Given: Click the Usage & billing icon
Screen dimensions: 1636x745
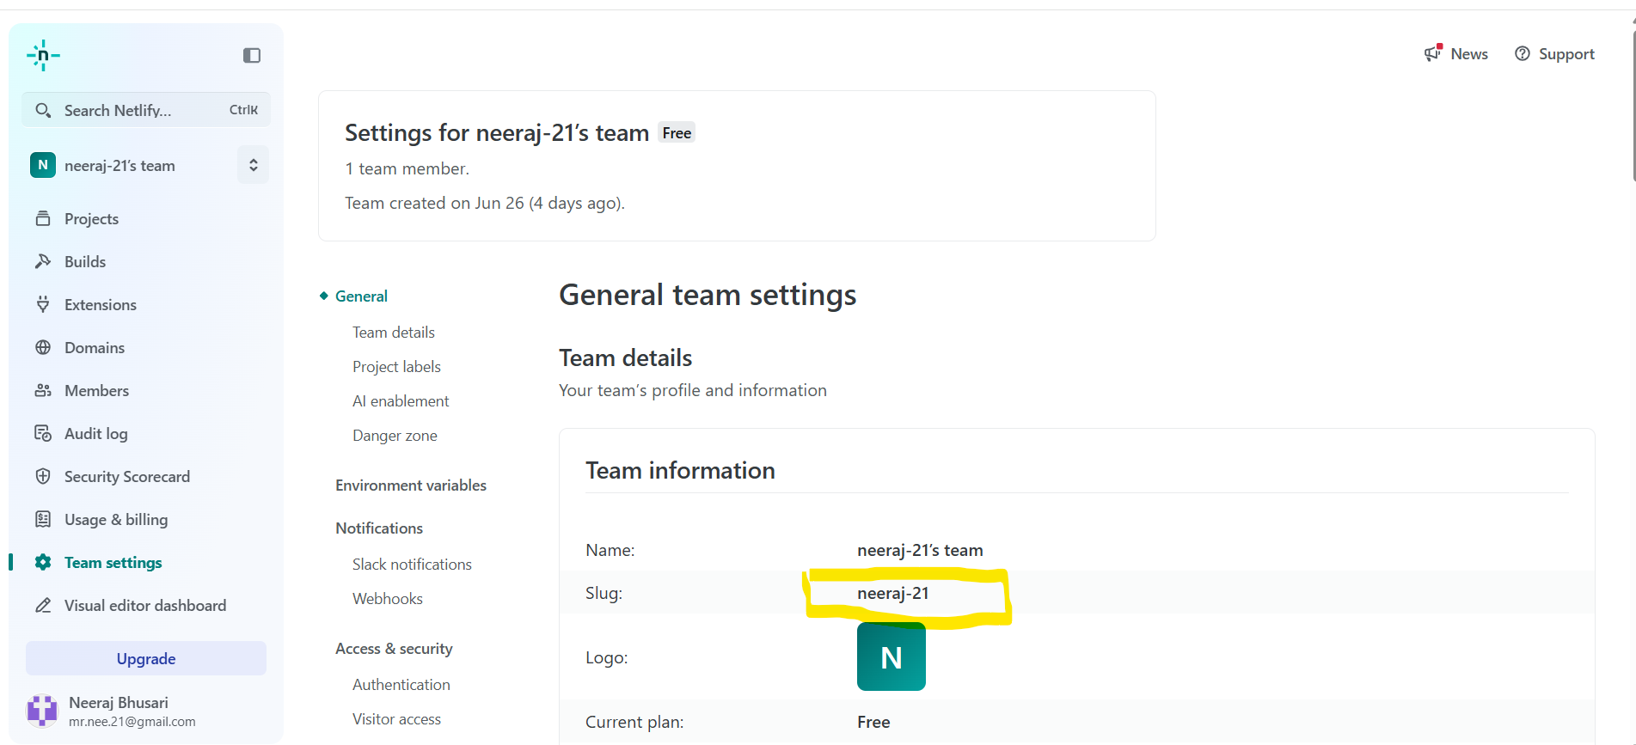Looking at the screenshot, I should point(43,519).
